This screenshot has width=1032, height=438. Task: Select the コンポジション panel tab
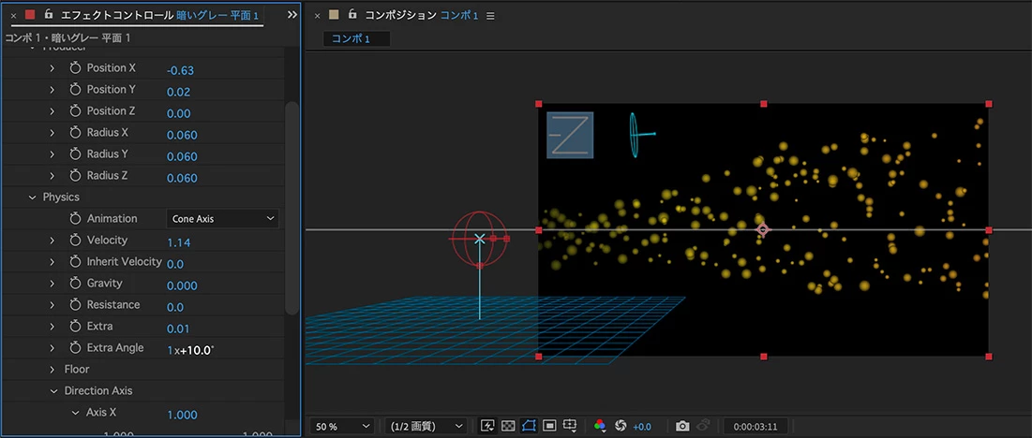(401, 15)
